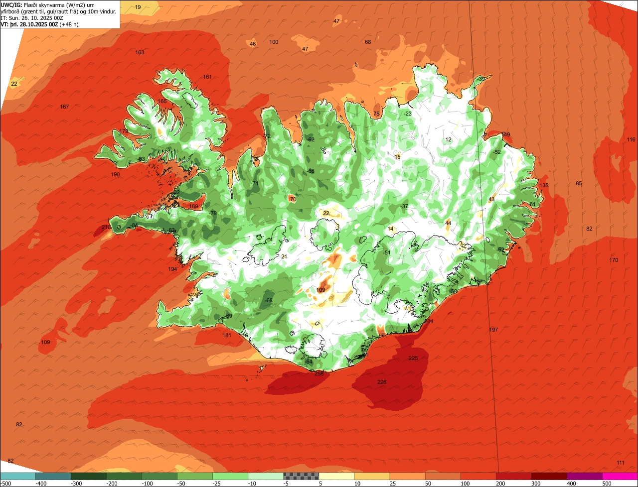638x487 pixels.
Task: Click the purple swatch between 400 and 500
Action: [584, 476]
